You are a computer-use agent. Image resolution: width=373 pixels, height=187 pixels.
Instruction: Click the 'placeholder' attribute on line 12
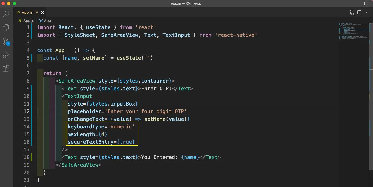(84, 111)
